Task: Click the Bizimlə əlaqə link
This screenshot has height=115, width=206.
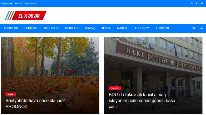Action: [31, 4]
